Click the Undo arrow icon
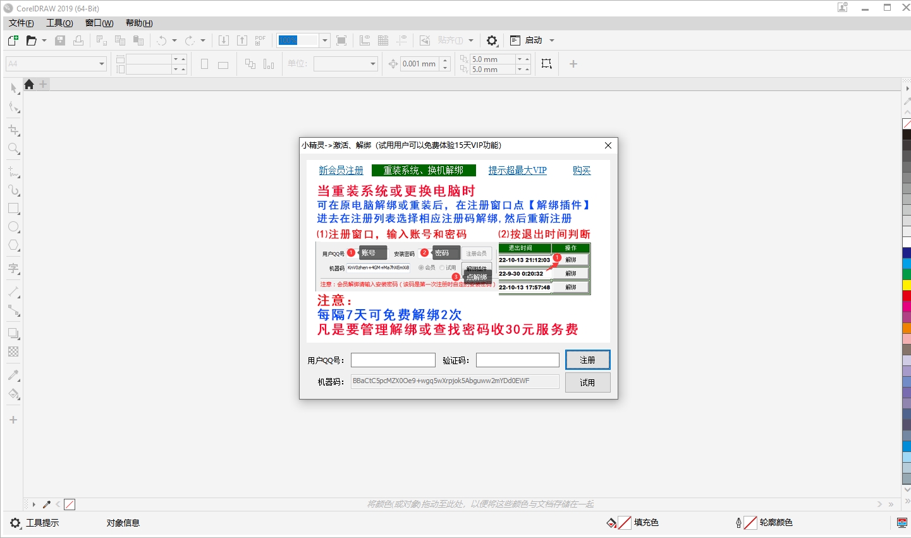Image resolution: width=911 pixels, height=538 pixels. coord(162,40)
